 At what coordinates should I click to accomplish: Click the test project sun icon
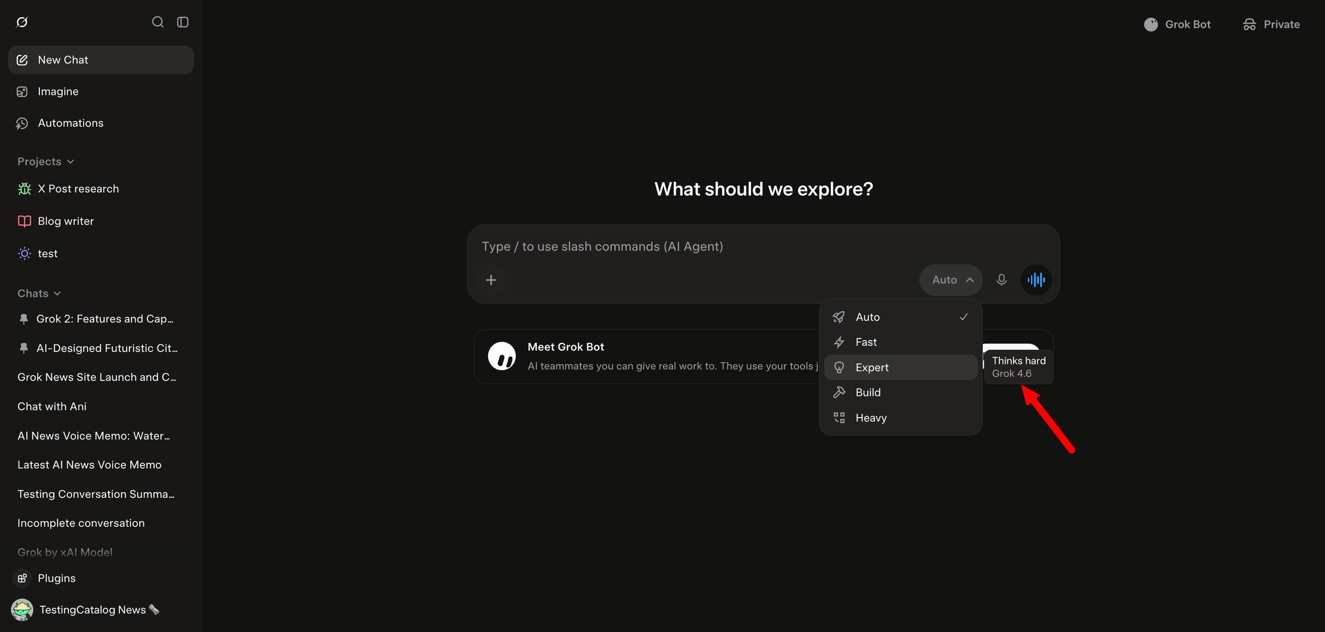24,254
